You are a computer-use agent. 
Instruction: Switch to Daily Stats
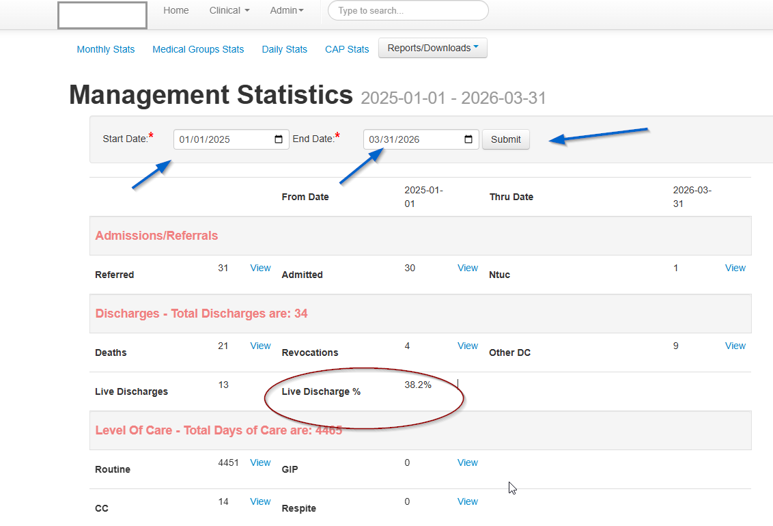pos(285,49)
